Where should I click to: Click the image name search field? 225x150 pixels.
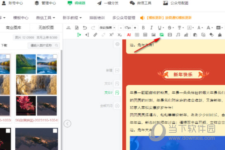pyautogui.click(x=44, y=45)
